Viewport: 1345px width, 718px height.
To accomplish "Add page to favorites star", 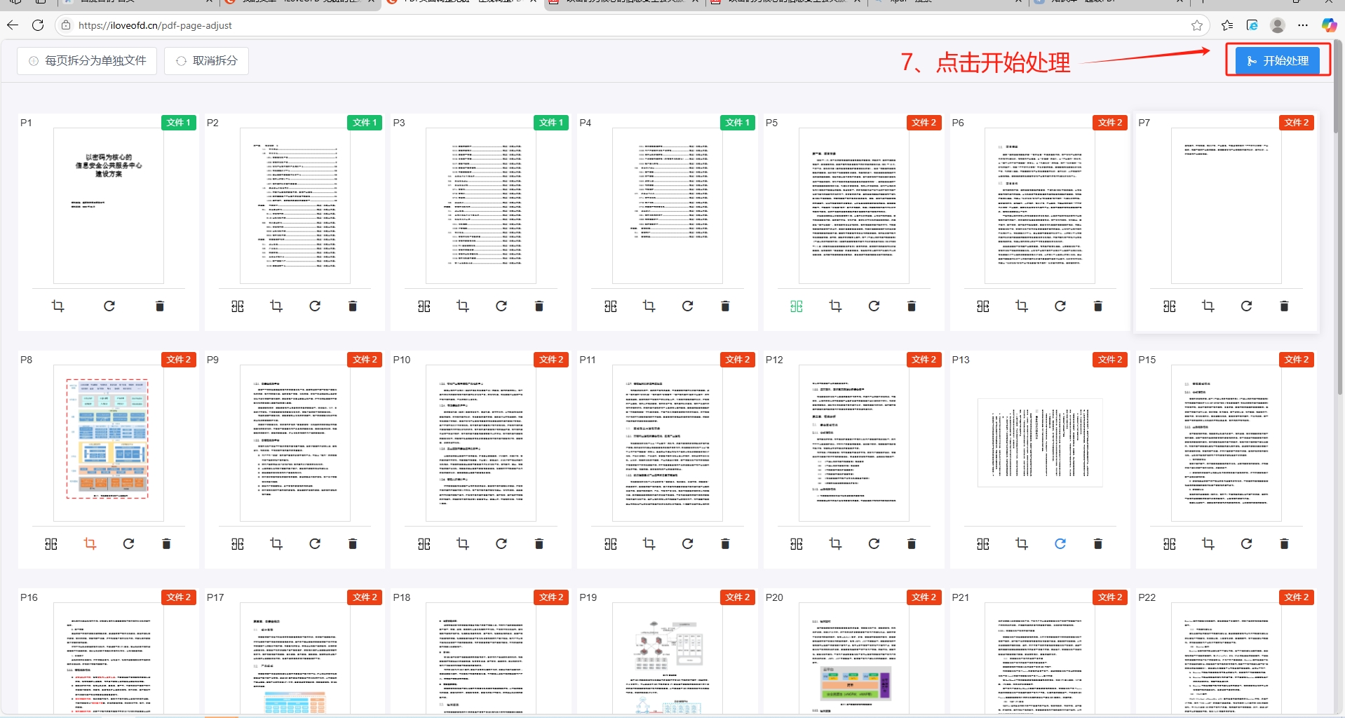I will 1197,25.
